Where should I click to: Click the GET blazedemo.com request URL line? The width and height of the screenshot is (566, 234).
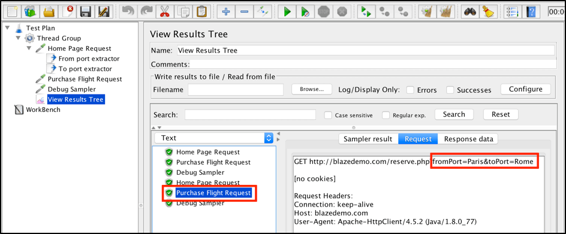pyautogui.click(x=414, y=162)
